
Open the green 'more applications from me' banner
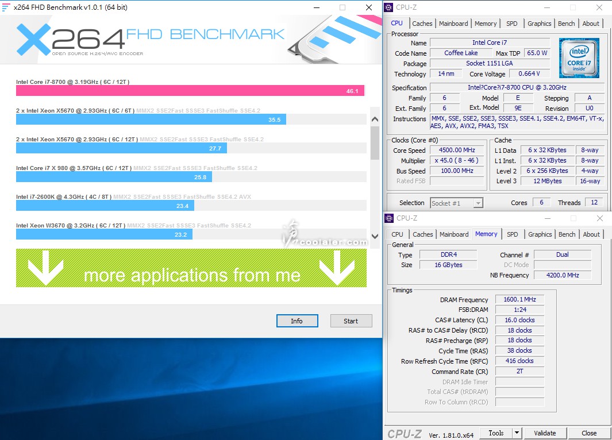coord(191,268)
